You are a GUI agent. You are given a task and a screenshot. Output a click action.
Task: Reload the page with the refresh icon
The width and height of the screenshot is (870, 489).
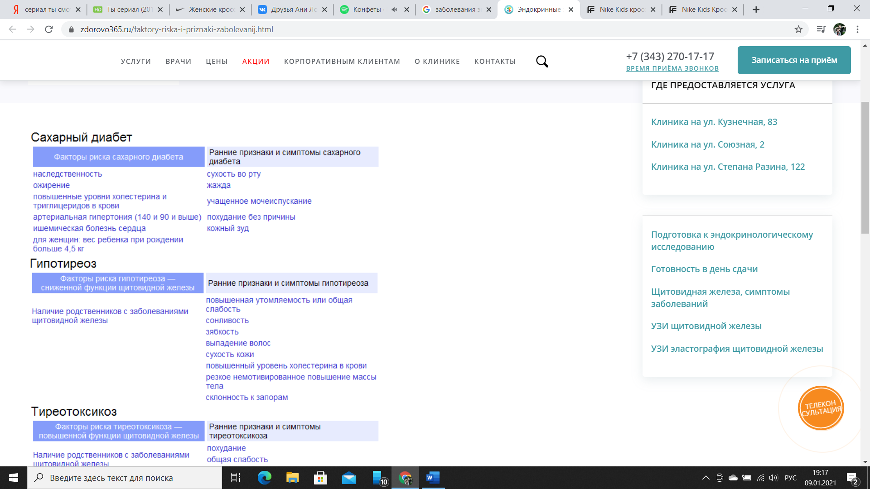[x=49, y=29]
